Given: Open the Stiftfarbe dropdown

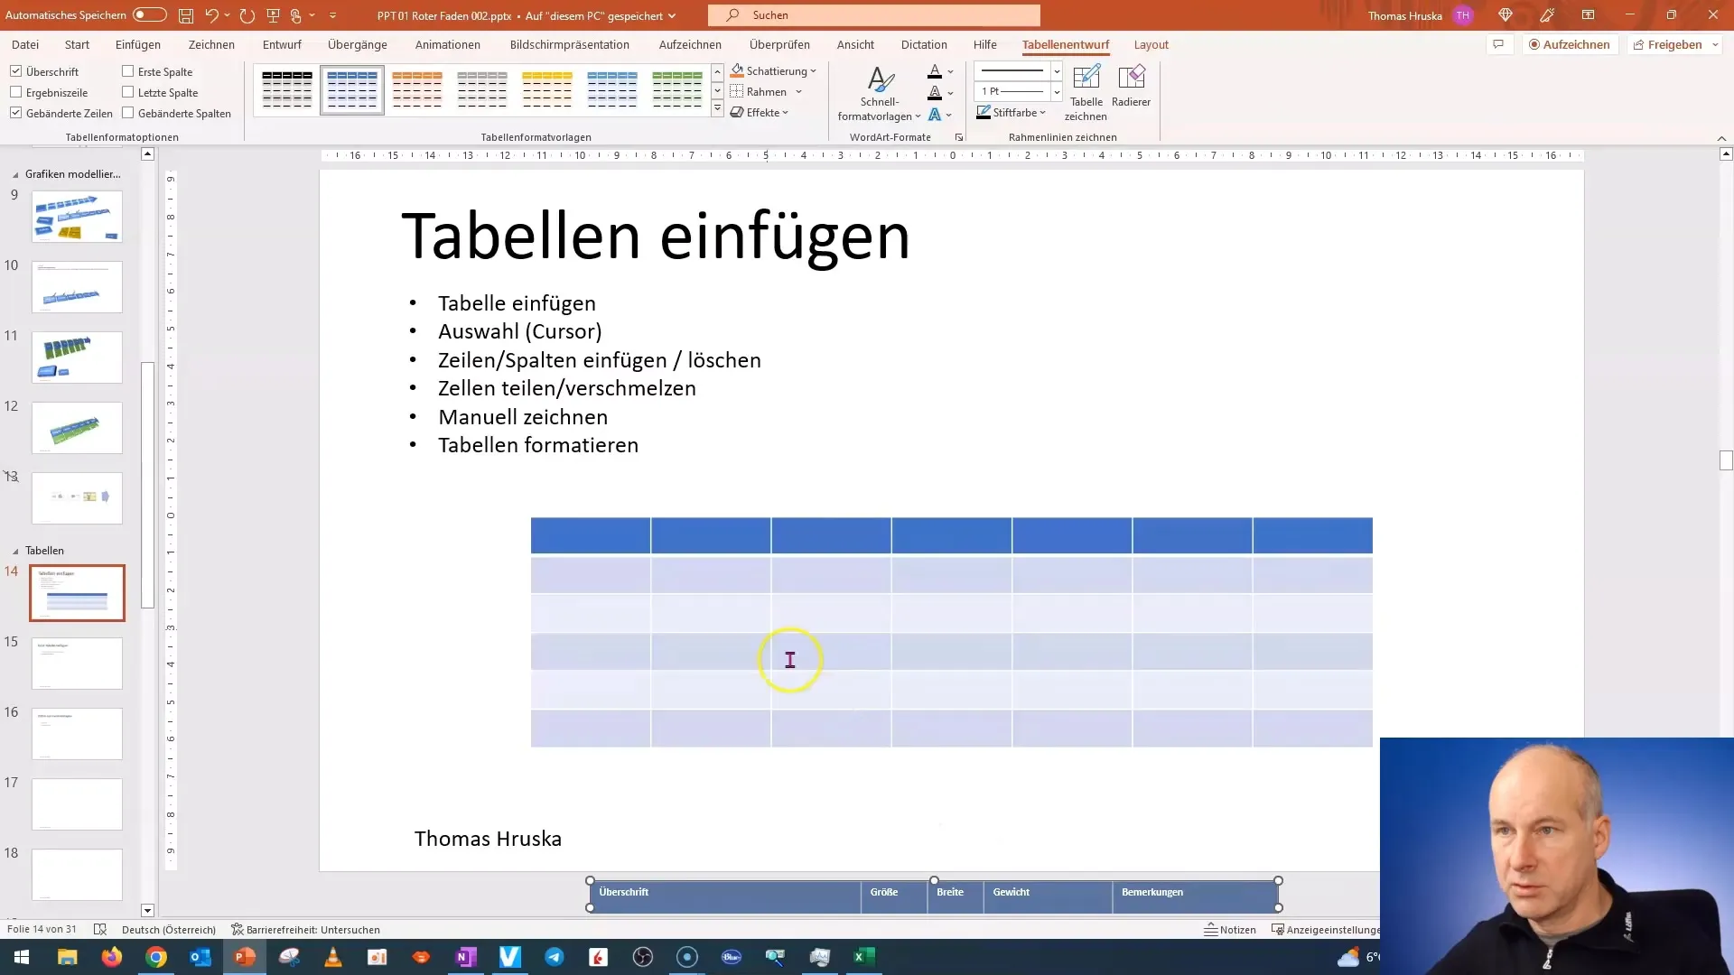Looking at the screenshot, I should click(1011, 113).
